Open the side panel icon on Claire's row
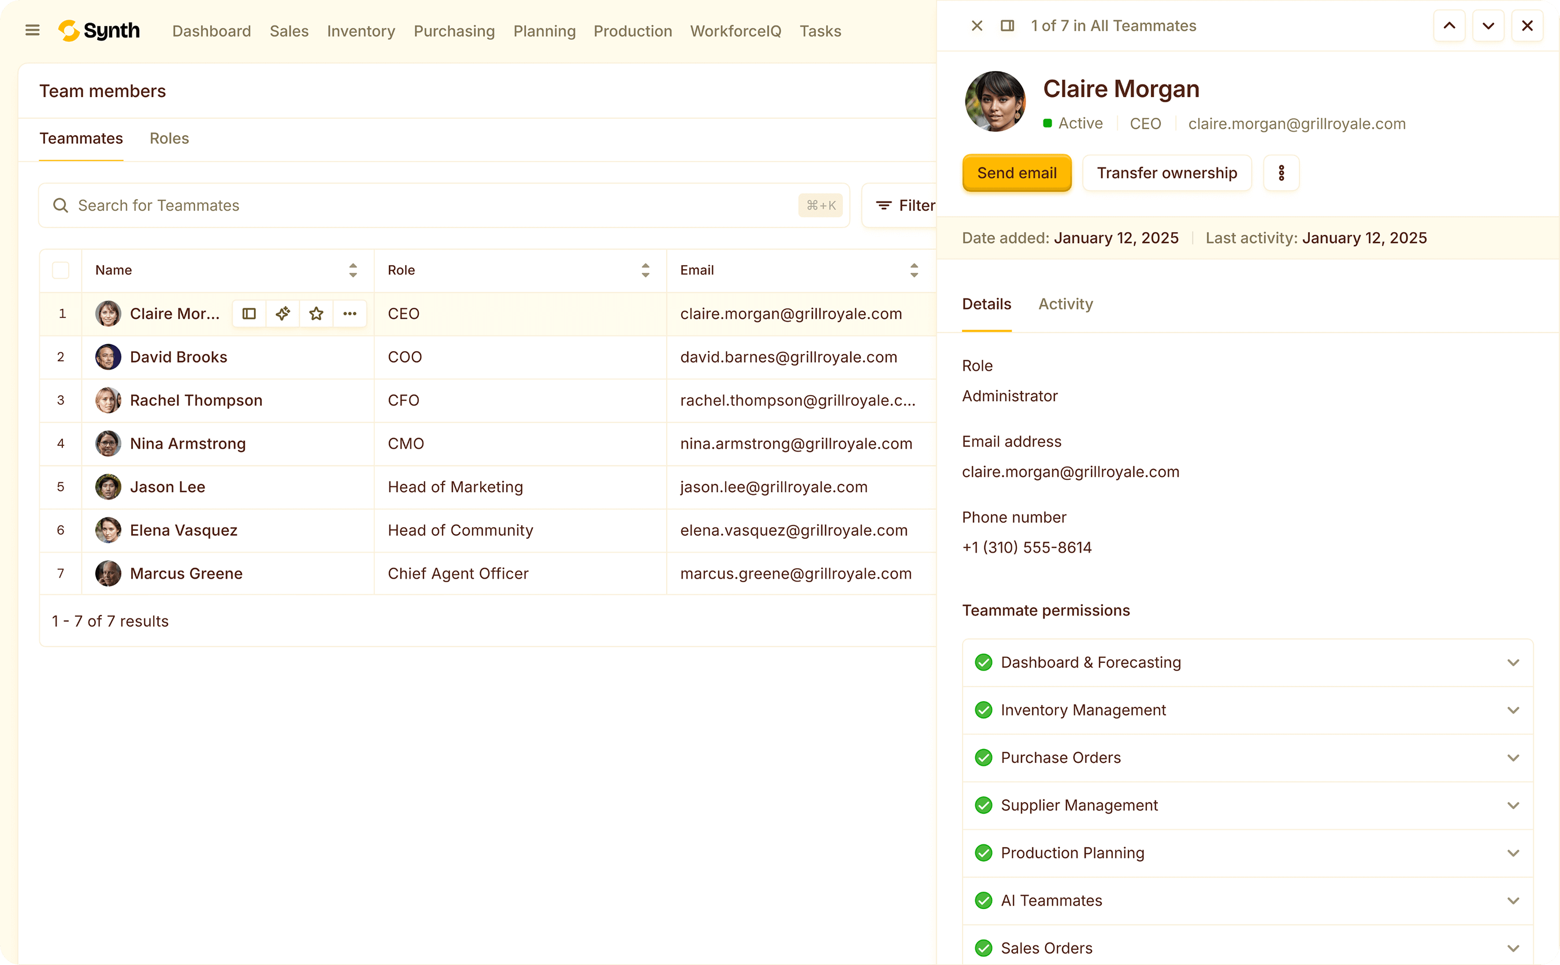 click(x=248, y=314)
